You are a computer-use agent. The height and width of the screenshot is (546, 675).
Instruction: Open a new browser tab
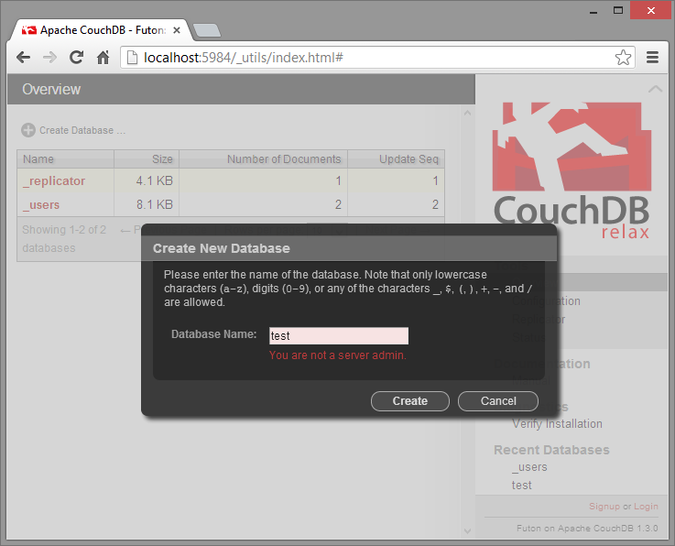tap(207, 30)
